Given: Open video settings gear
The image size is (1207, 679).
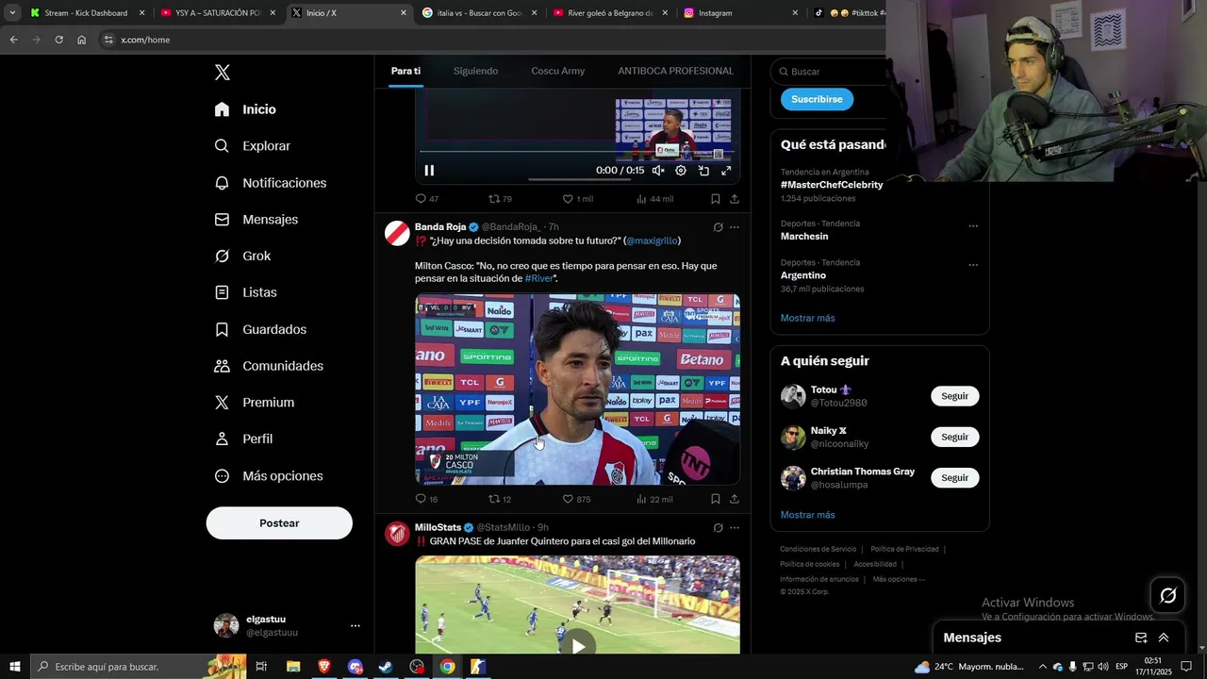Looking at the screenshot, I should [x=681, y=171].
